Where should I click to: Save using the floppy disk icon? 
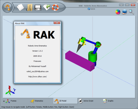pos(38,8)
